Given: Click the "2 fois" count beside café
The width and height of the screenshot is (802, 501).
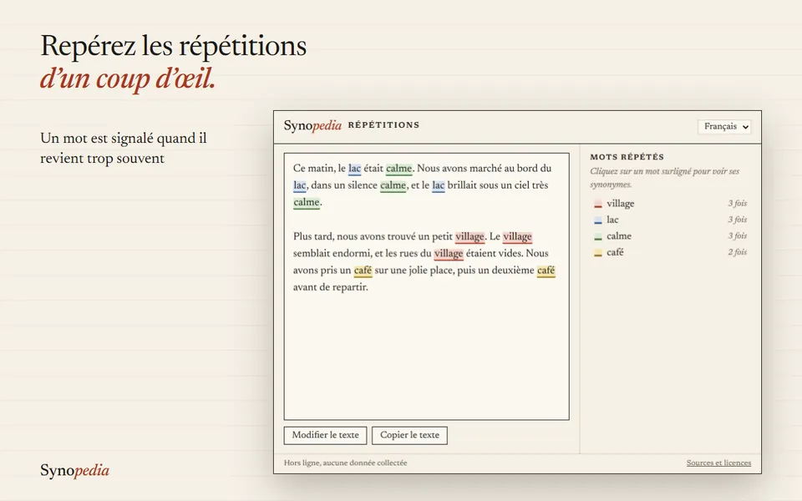Looking at the screenshot, I should point(737,252).
